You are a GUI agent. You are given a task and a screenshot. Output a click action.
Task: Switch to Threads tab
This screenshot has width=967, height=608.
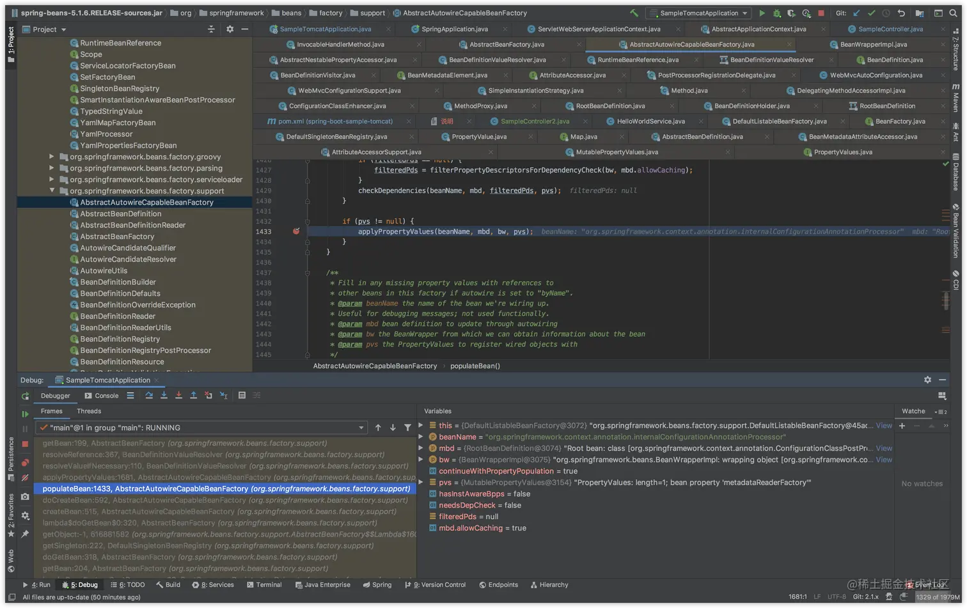pos(89,411)
